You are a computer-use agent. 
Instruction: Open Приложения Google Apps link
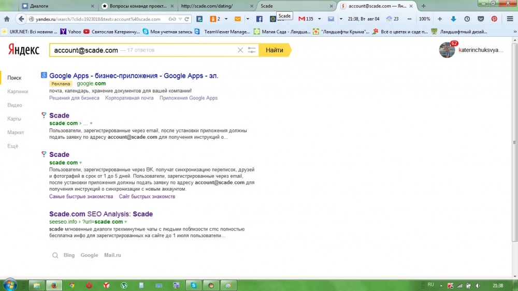[x=189, y=98]
